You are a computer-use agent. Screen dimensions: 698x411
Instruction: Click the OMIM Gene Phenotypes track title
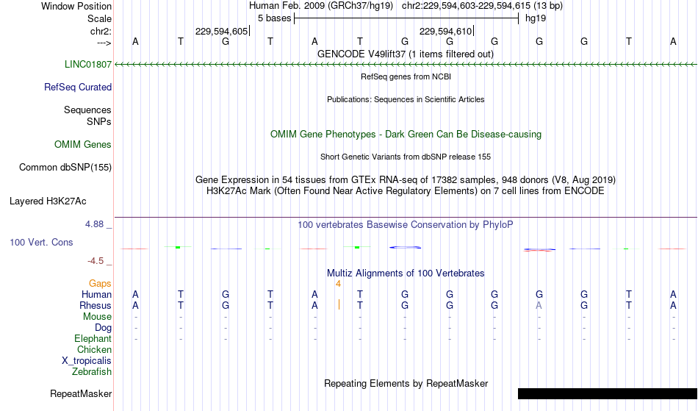pos(406,134)
